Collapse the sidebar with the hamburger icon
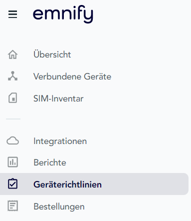The image size is (191, 221). pos(12,14)
